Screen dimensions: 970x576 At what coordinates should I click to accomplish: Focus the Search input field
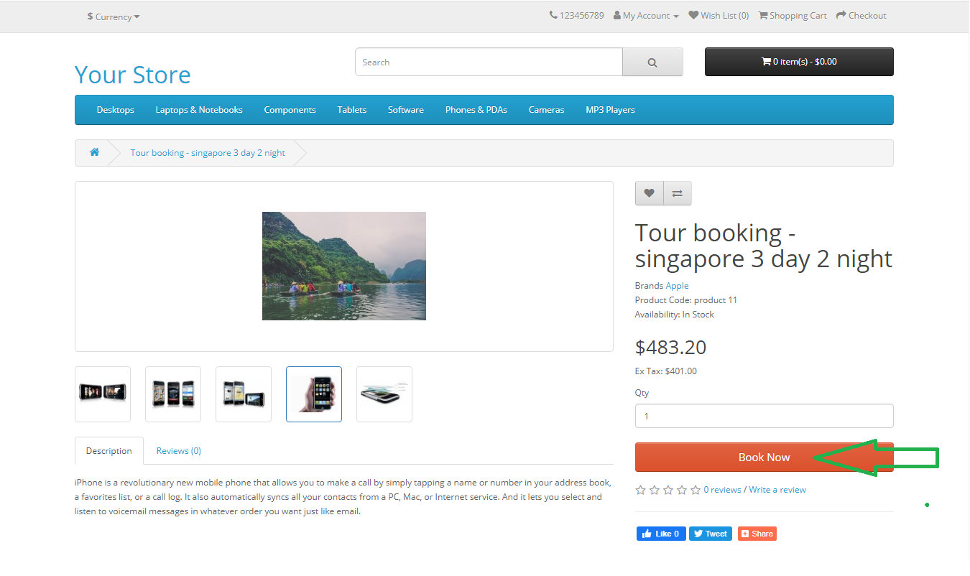point(489,62)
